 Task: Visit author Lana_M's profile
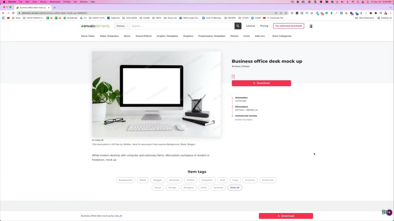tap(99, 140)
